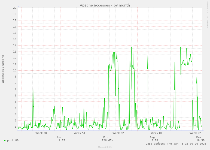
Task: Click the average value 2.98
Action: tap(155, 140)
